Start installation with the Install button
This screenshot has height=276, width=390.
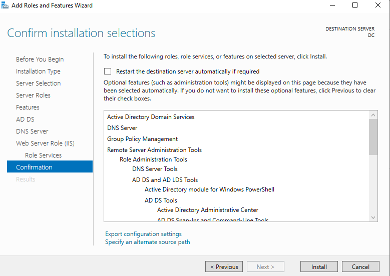(x=319, y=266)
